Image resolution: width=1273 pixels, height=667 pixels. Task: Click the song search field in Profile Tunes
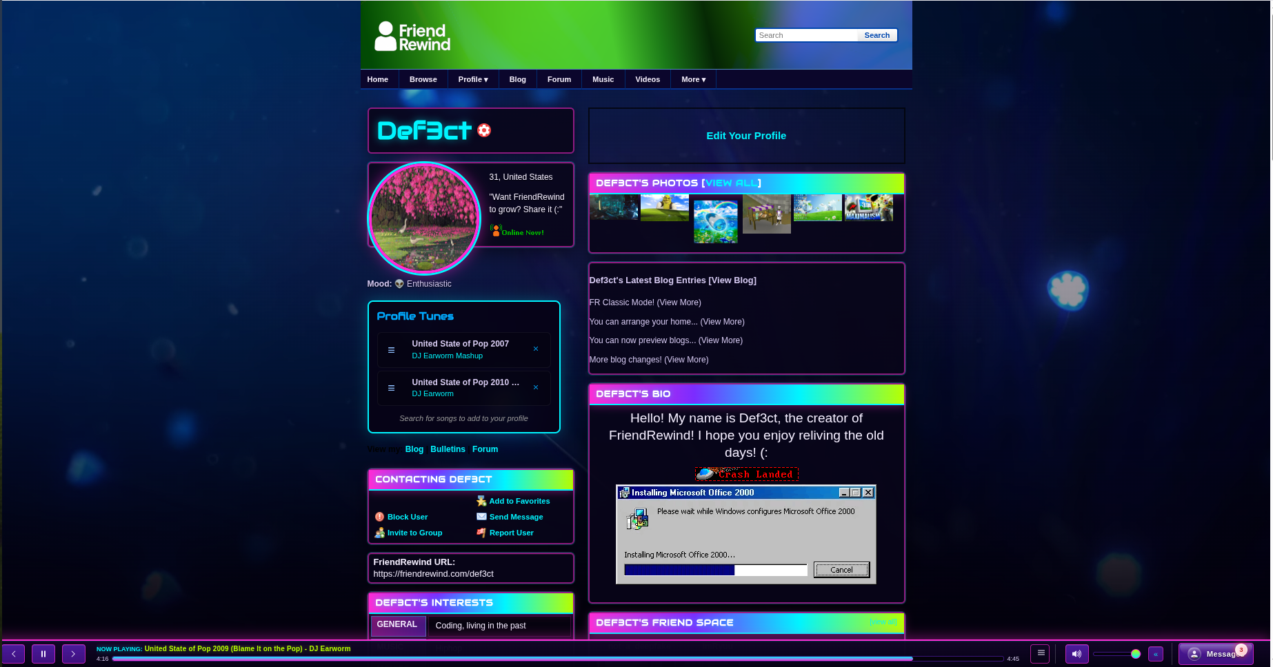click(x=463, y=418)
